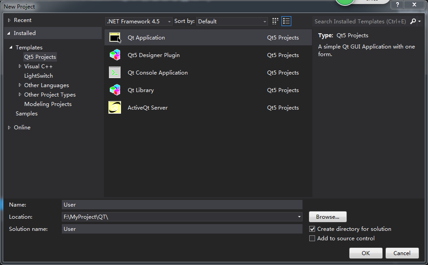Select LightSwitch in the templates tree
428x265 pixels.
click(39, 76)
